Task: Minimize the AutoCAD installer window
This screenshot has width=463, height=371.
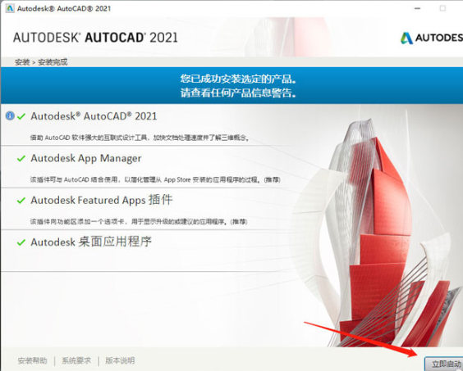Action: [417, 8]
